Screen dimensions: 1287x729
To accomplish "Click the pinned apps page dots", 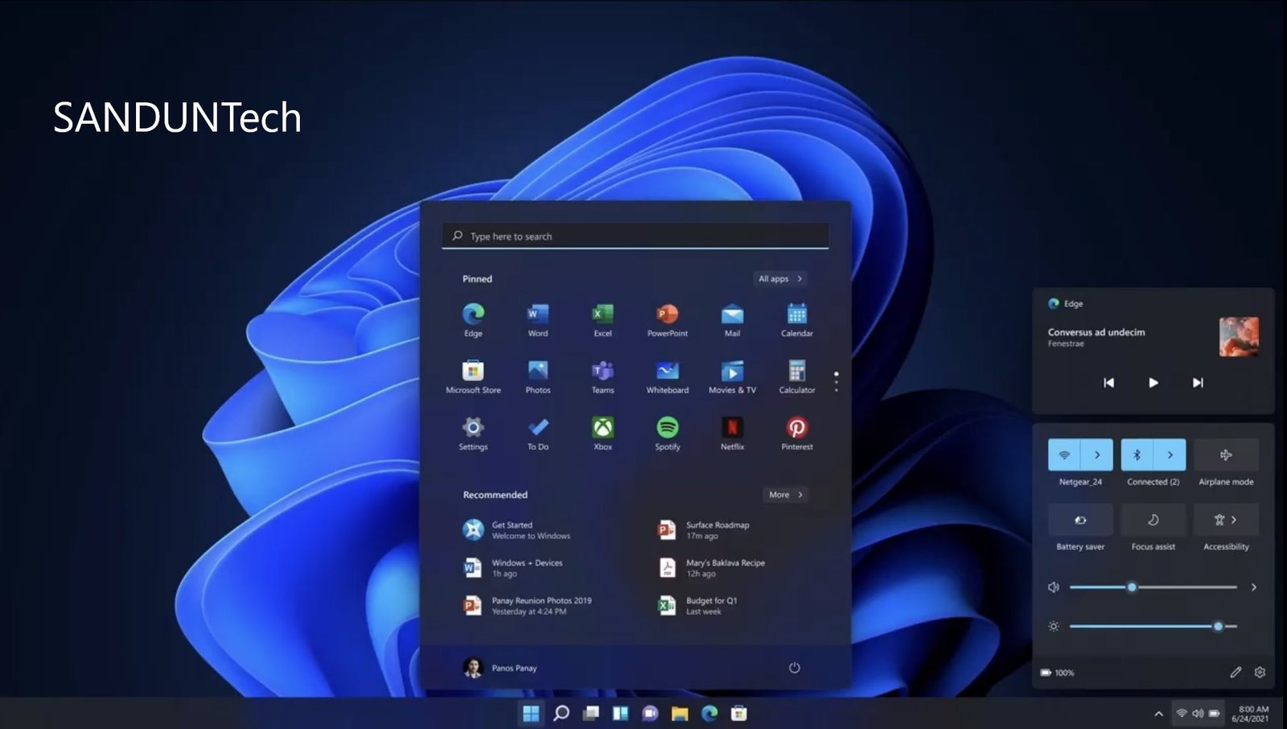I will [x=837, y=381].
